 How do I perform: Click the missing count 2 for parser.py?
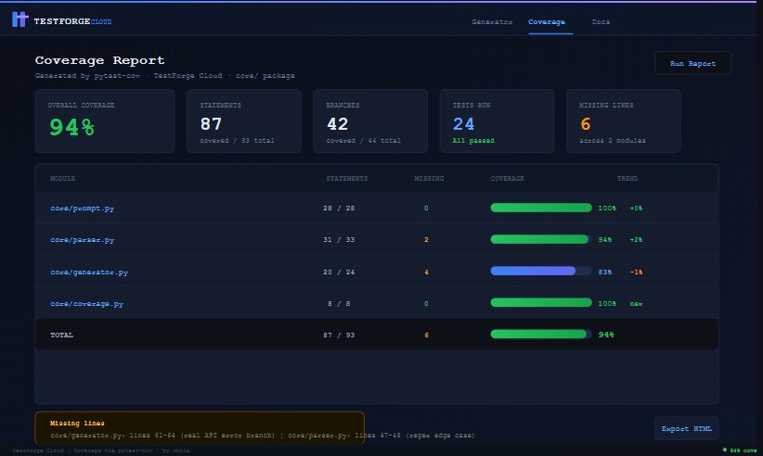tap(426, 240)
